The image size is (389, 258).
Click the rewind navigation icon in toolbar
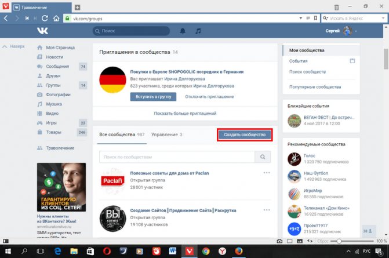[x=27, y=19]
